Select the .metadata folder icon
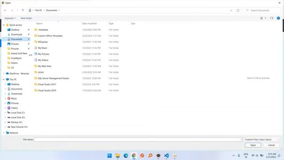284x160 pixels. [35, 30]
